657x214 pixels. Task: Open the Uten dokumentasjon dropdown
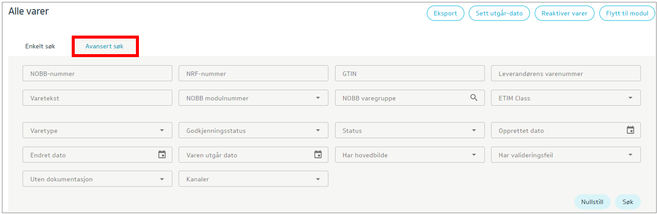tap(161, 179)
